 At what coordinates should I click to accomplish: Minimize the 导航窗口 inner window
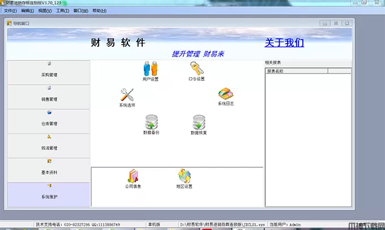click(325, 24)
